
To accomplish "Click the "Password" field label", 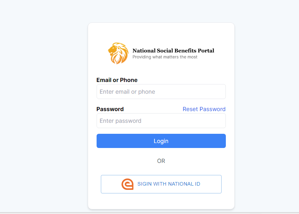I will click(x=110, y=109).
